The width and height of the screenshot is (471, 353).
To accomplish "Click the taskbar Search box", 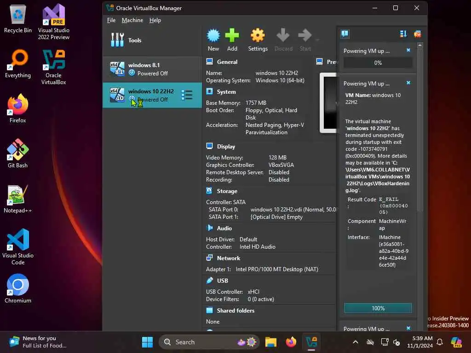I will point(209,342).
